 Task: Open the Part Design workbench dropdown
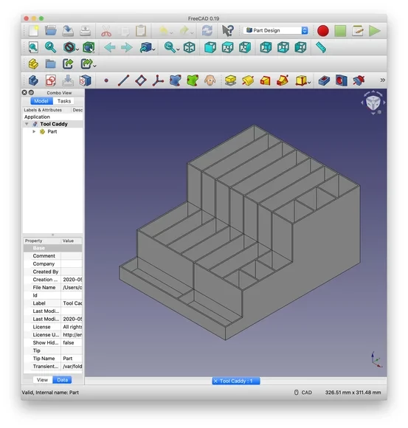tap(277, 30)
